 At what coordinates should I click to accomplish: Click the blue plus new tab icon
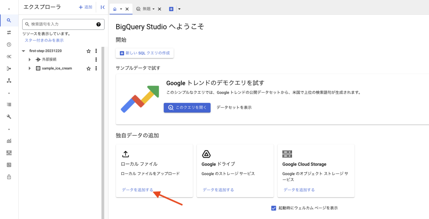(171, 9)
